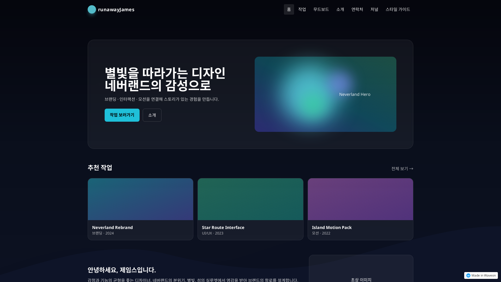Select the 무드보드 tab
The height and width of the screenshot is (282, 501).
coord(321,9)
